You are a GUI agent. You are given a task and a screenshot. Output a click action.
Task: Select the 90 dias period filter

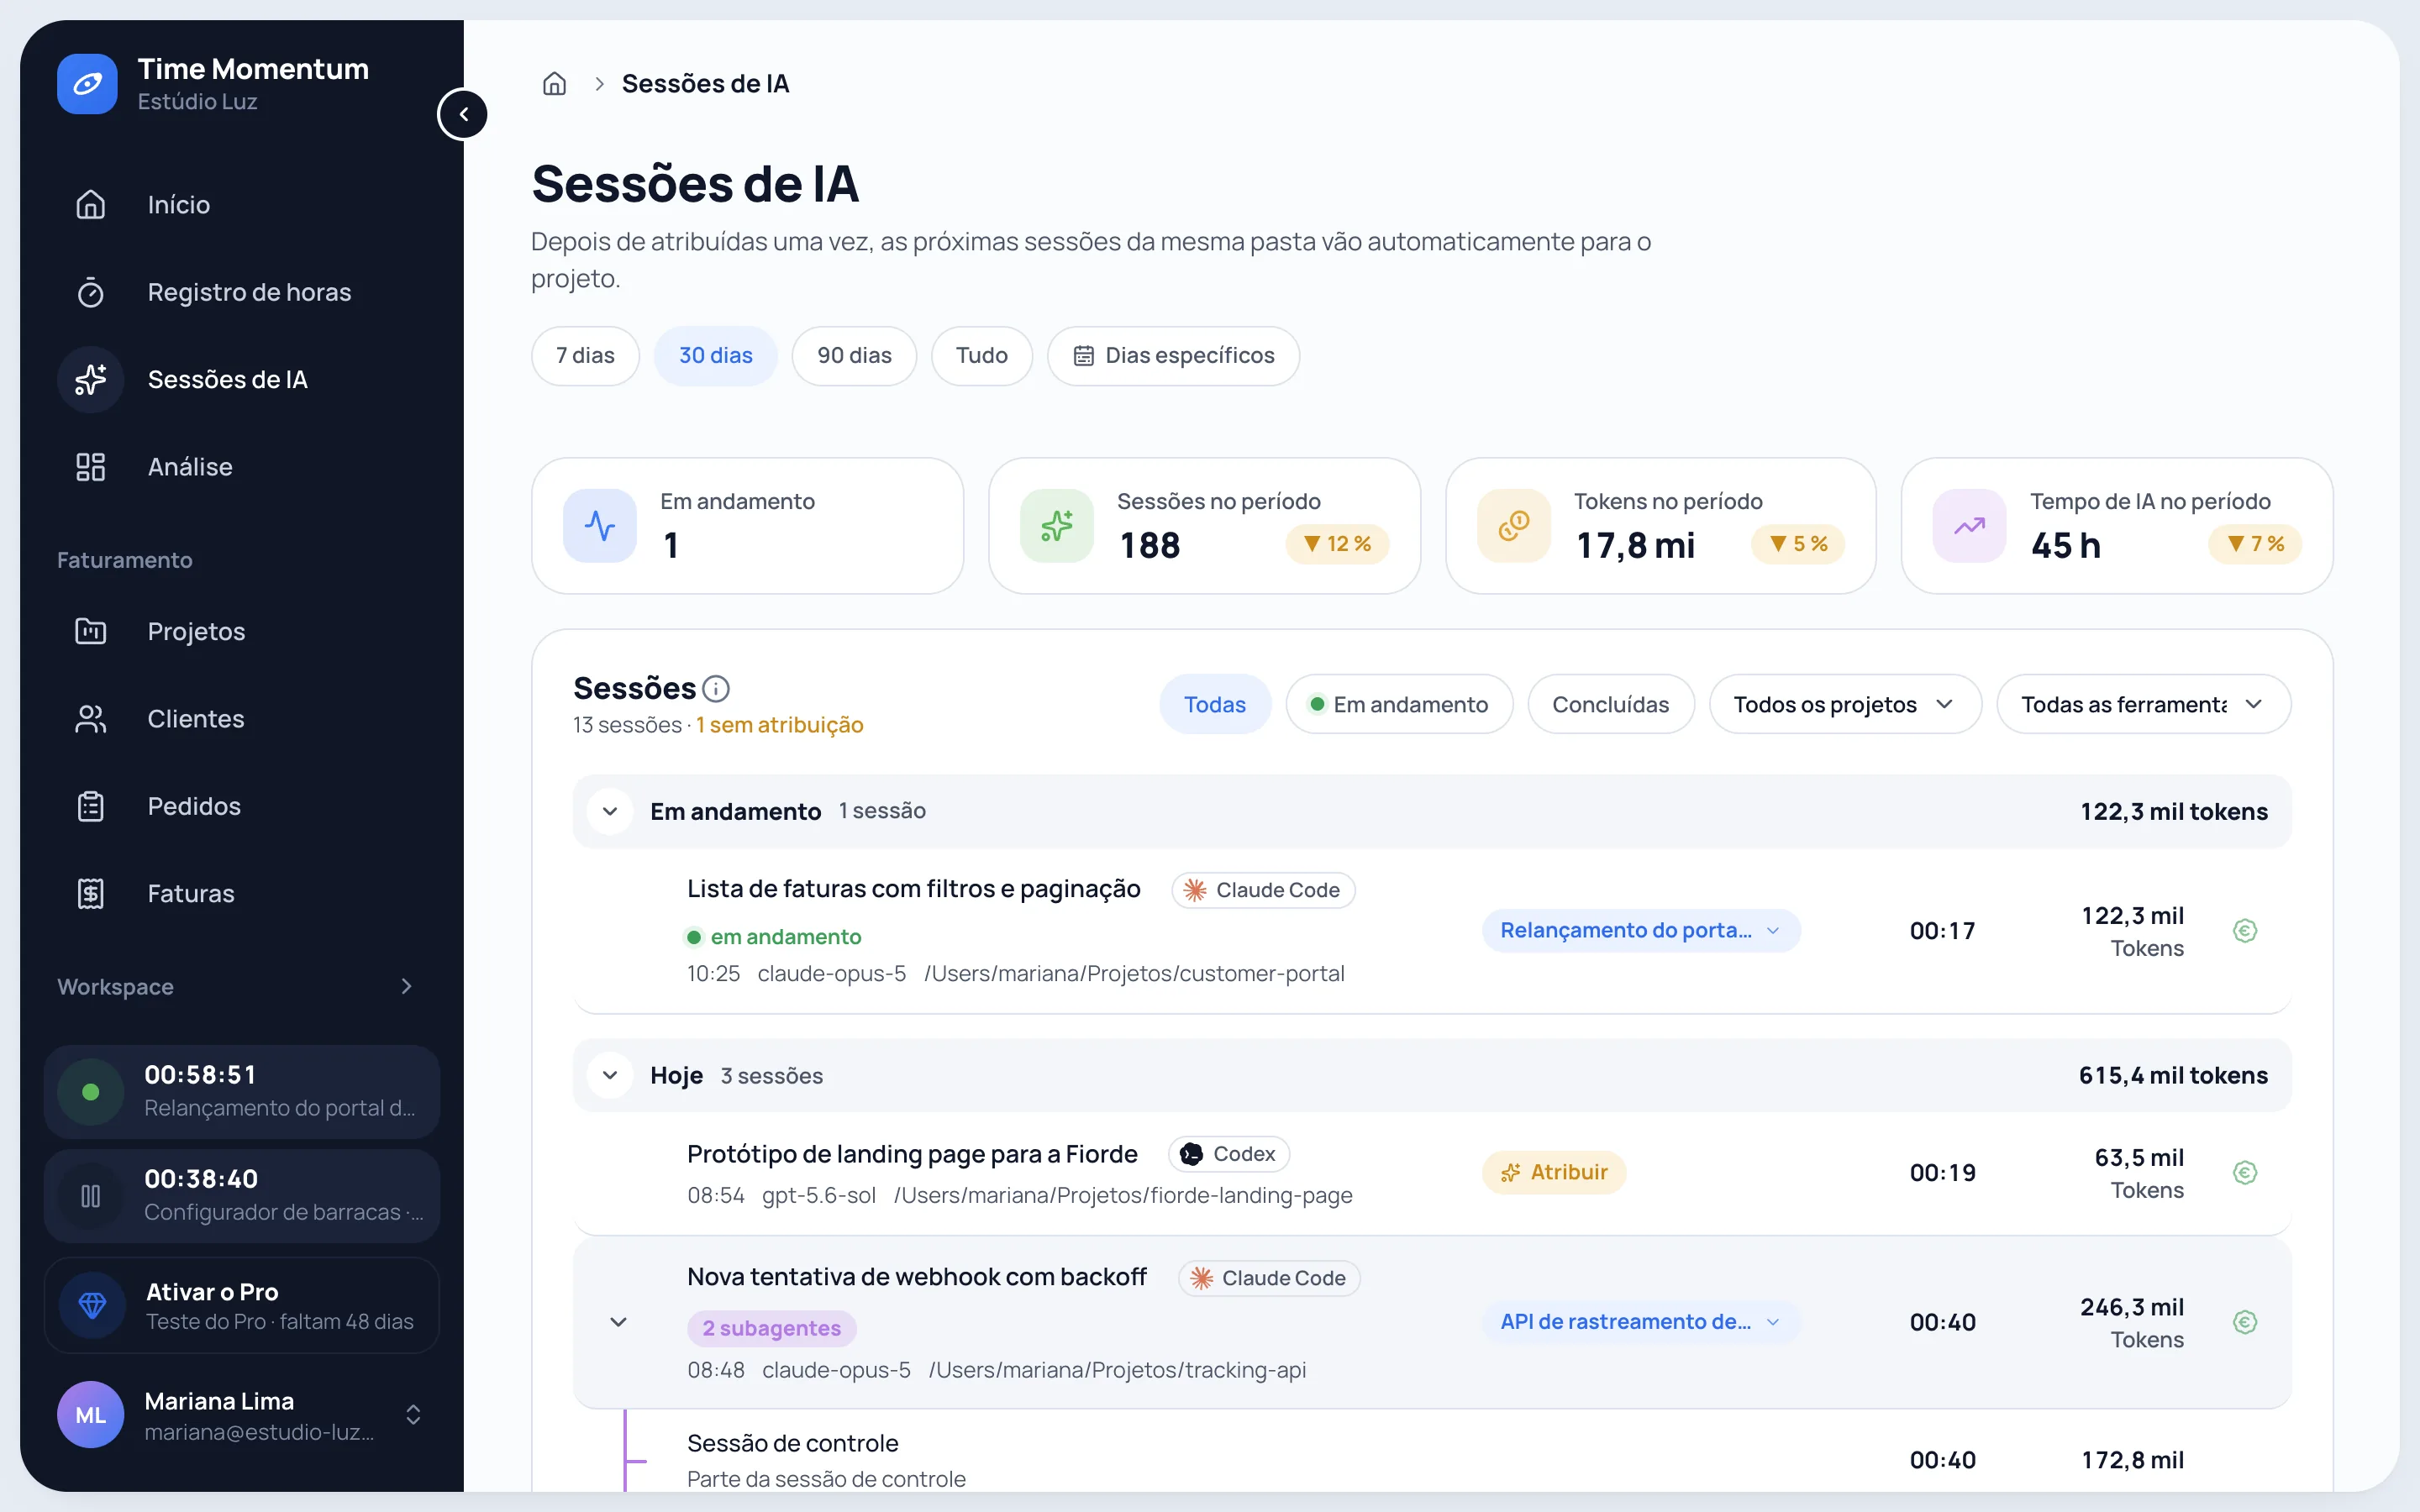point(854,356)
